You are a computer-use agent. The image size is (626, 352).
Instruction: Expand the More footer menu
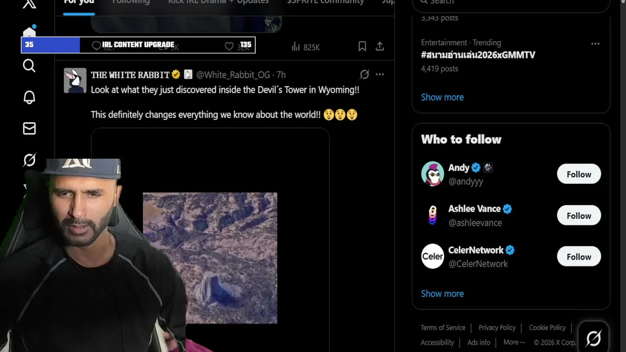pyautogui.click(x=514, y=342)
